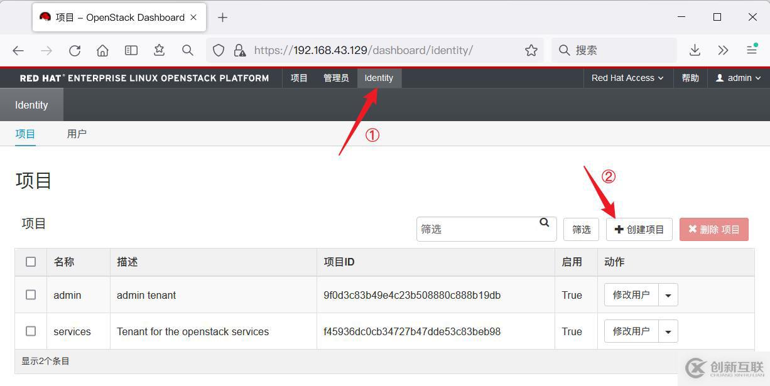Open the admin user dropdown menu
This screenshot has height=386, width=770.
point(739,78)
